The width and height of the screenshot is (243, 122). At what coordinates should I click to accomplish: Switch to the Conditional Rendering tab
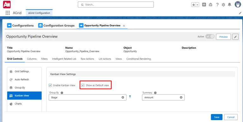coord(139,59)
